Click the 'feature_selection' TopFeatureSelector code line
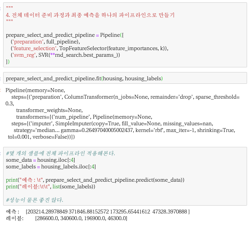251x226 pixels. [90, 48]
